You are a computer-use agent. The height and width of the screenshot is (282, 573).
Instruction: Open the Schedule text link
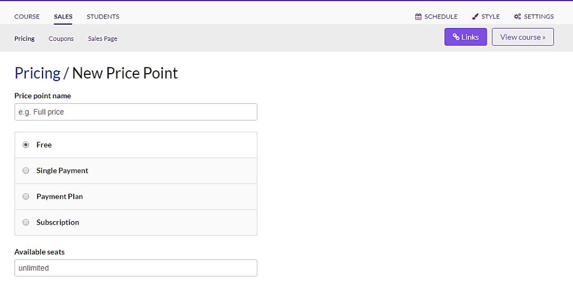pos(441,16)
